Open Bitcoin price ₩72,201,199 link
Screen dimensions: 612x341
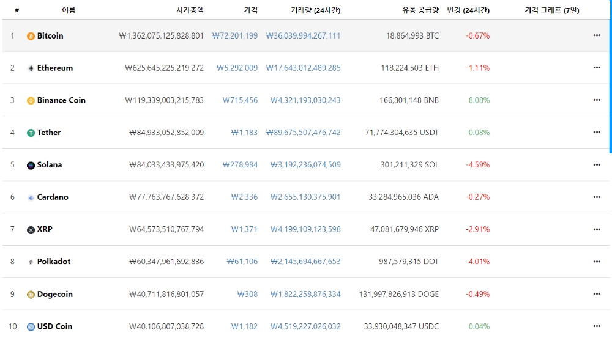click(235, 36)
